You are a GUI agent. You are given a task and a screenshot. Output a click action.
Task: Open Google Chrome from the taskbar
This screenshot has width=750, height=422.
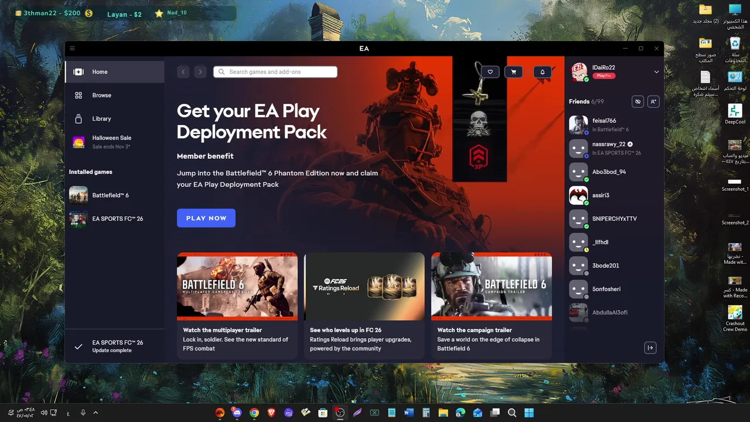(254, 413)
